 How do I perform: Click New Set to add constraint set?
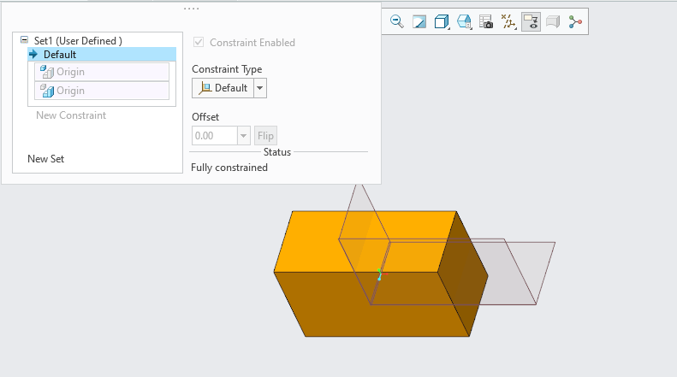pos(45,159)
